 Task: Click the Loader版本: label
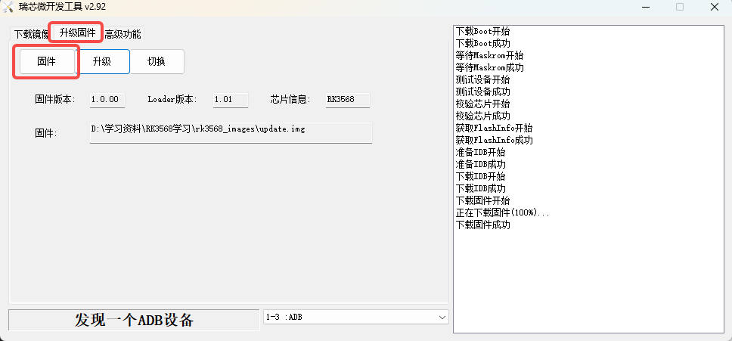point(172,99)
